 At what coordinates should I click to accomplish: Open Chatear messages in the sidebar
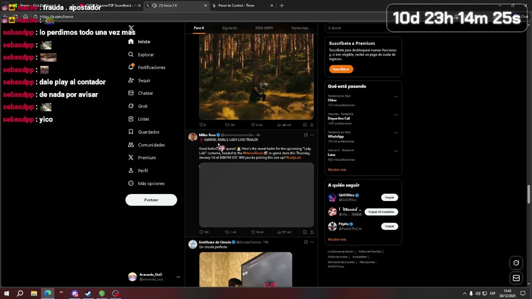[140, 93]
